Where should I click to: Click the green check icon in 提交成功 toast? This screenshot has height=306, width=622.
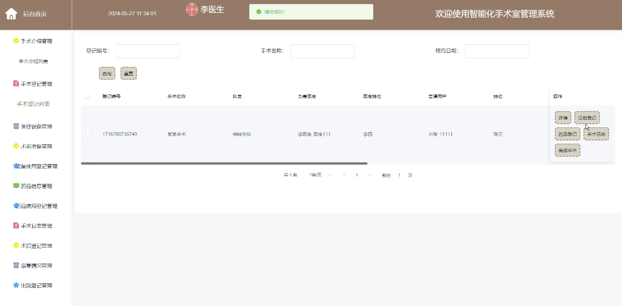click(x=259, y=12)
